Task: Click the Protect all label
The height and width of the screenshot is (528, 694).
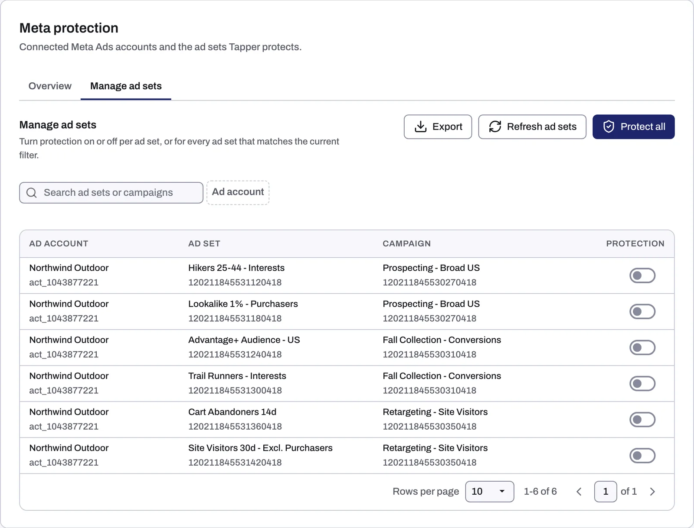Action: [643, 126]
